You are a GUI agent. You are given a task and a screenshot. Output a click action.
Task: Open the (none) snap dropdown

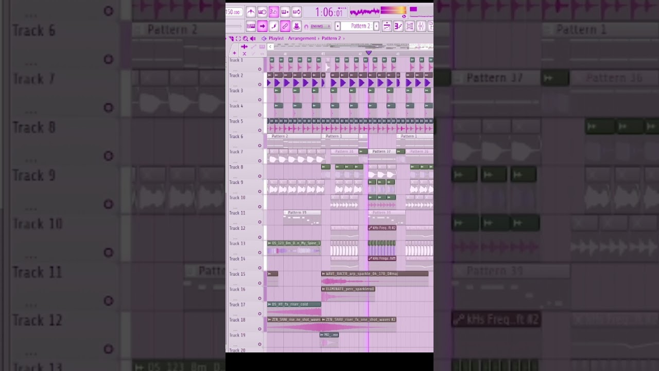point(321,26)
